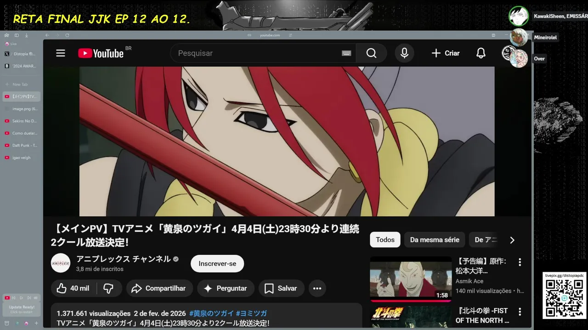Select the Da mesma série filter chip
Screen dimensions: 588x330
pyautogui.click(x=435, y=240)
